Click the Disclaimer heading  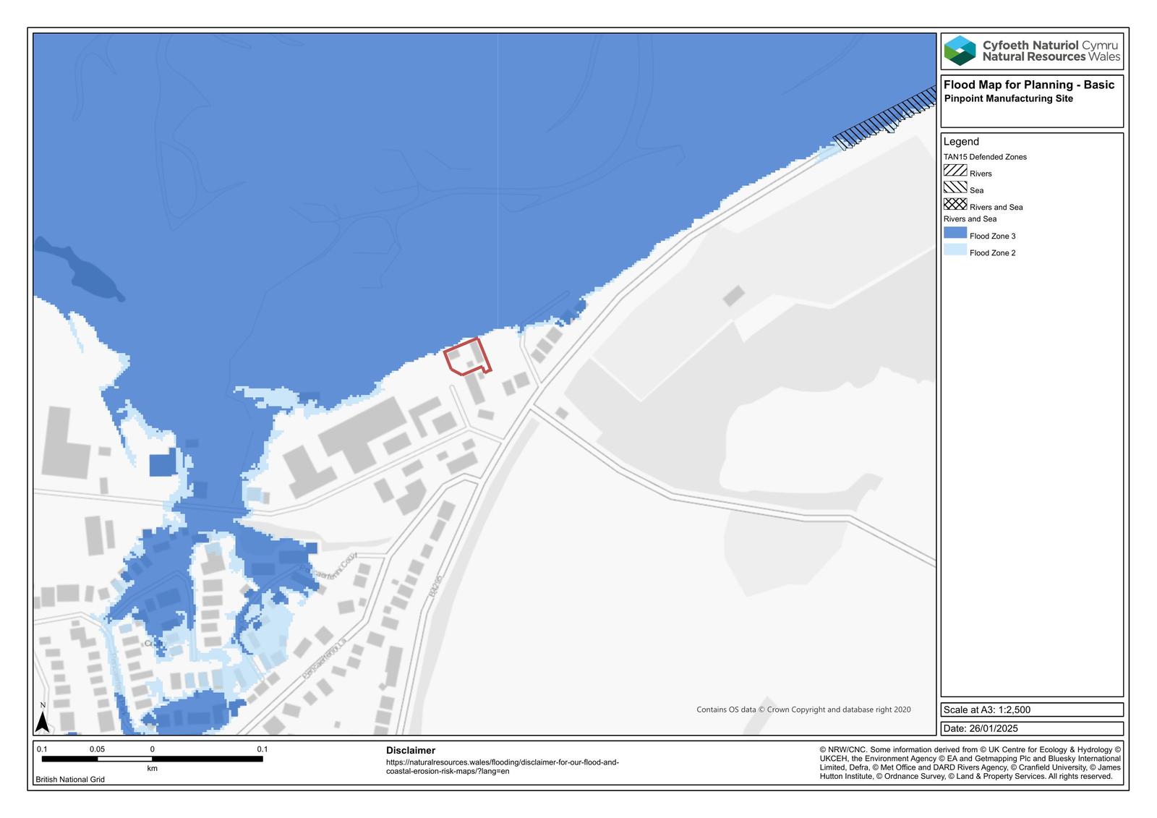click(x=411, y=751)
